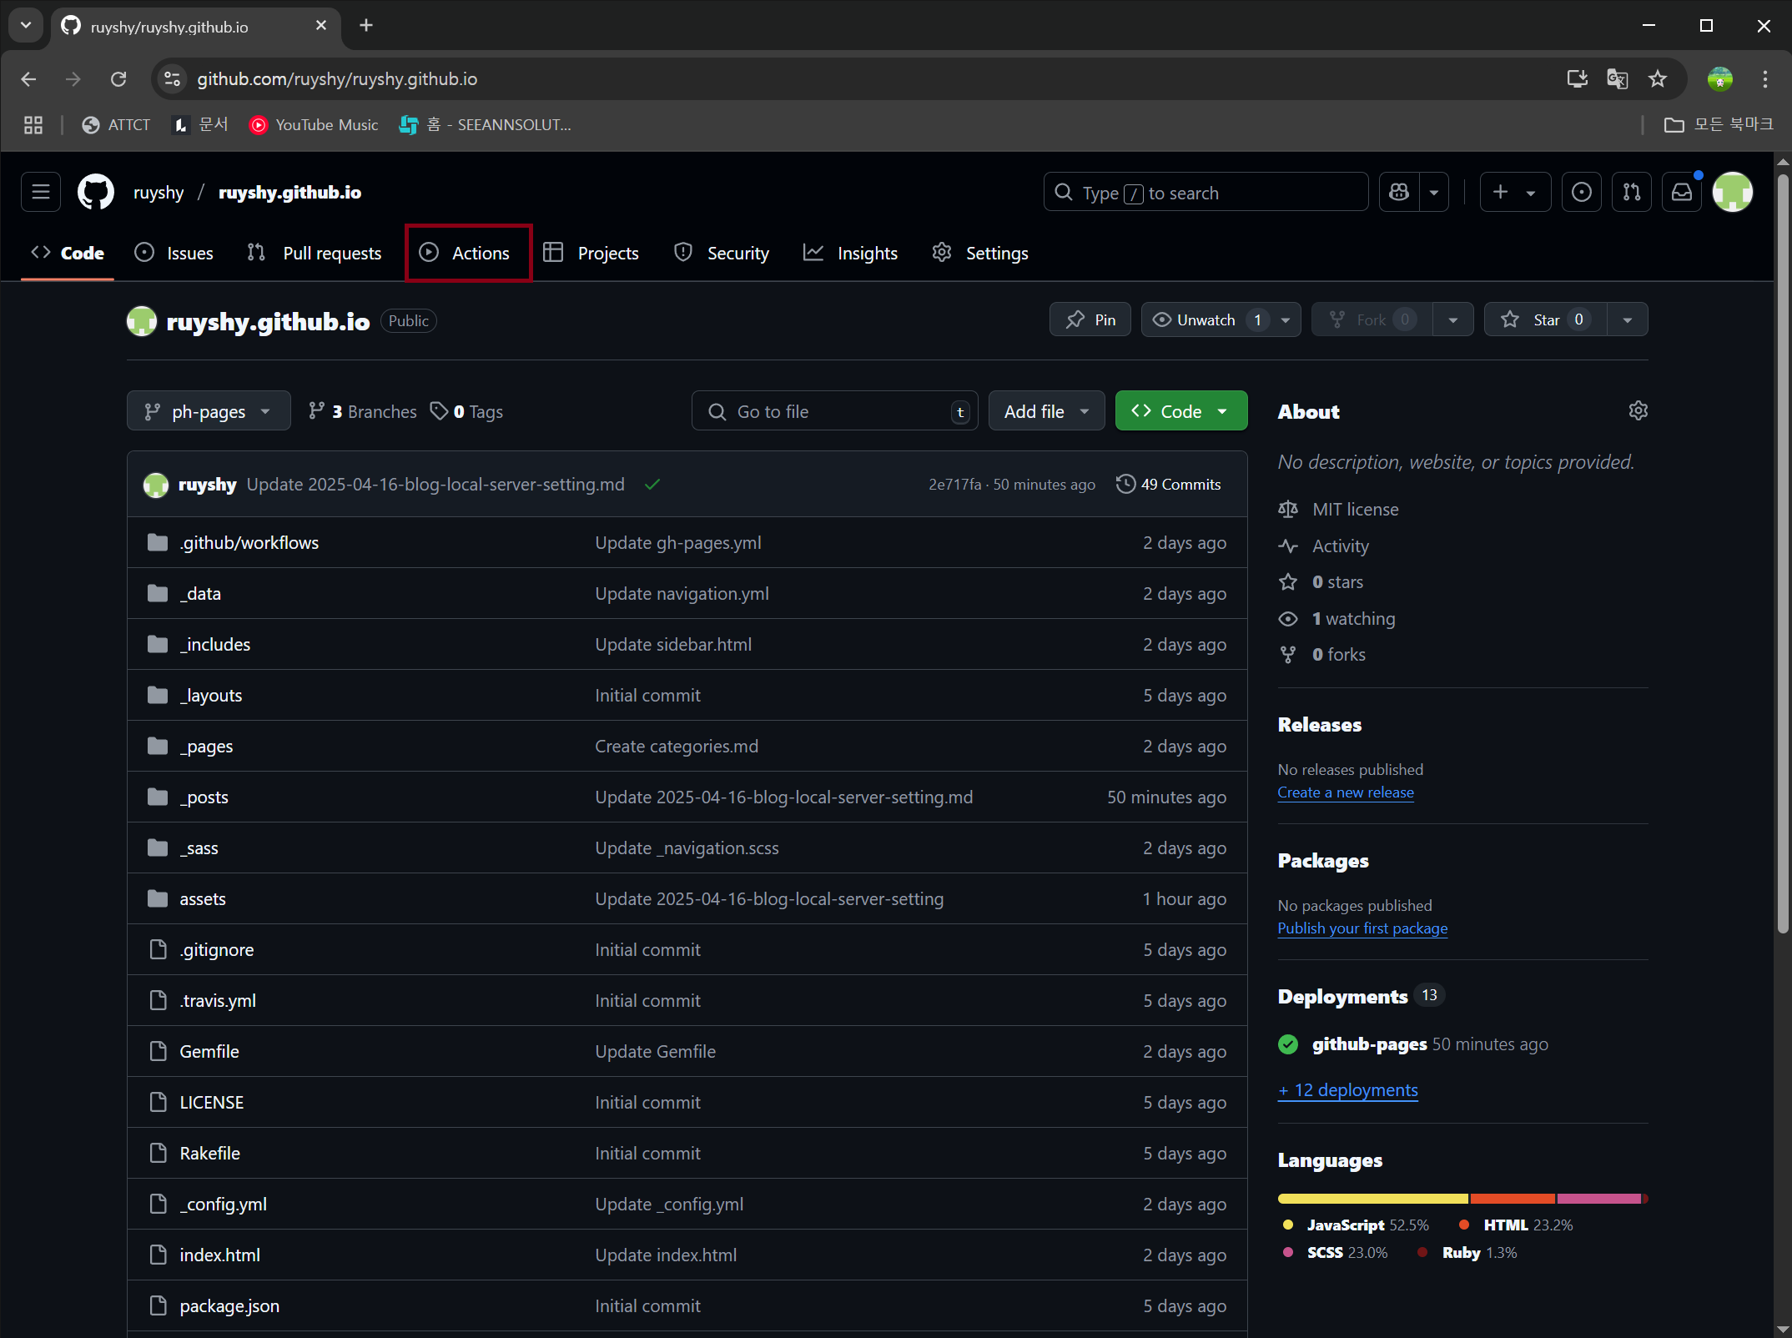
Task: Open GitHub Copilot chat icon
Action: point(1398,192)
